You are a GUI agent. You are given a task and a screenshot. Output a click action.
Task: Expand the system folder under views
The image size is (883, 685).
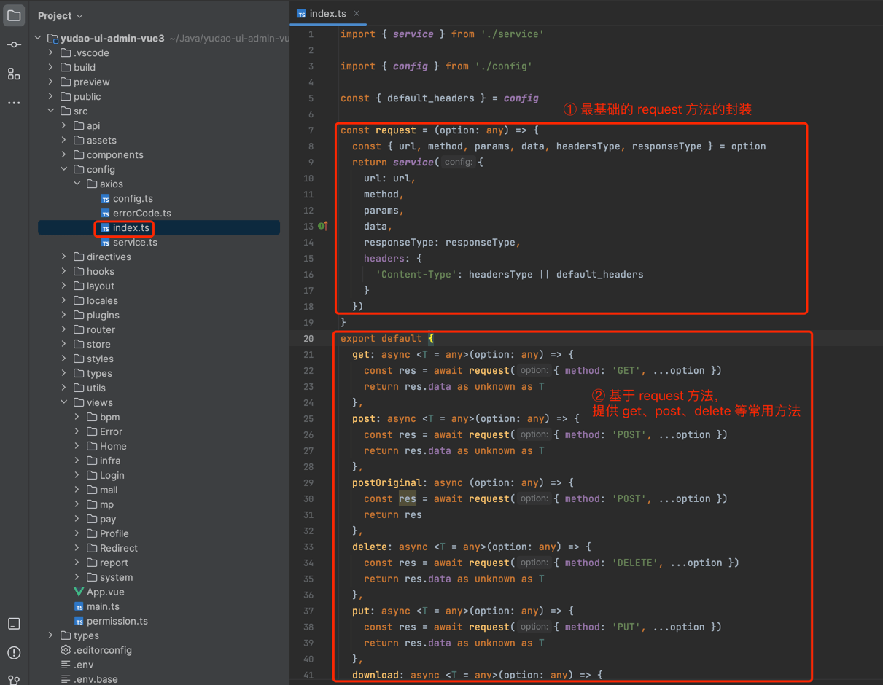coord(77,577)
